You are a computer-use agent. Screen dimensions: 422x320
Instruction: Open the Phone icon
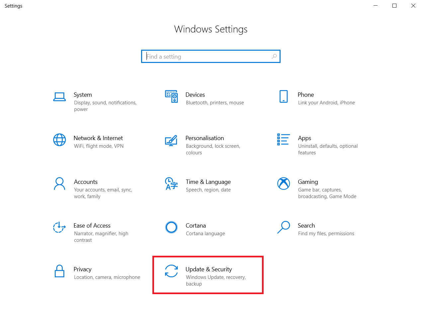[x=284, y=96]
